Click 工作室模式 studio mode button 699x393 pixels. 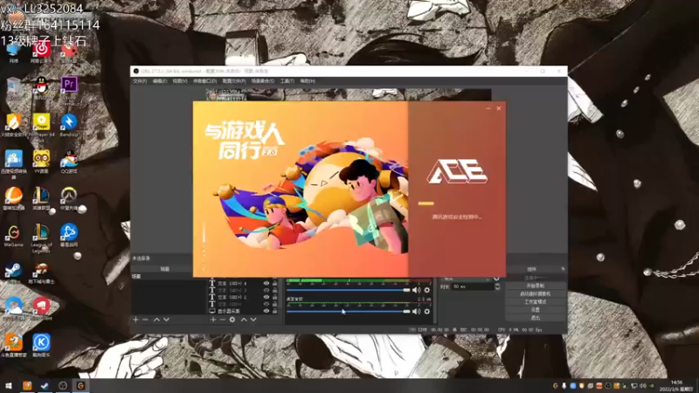coord(536,301)
